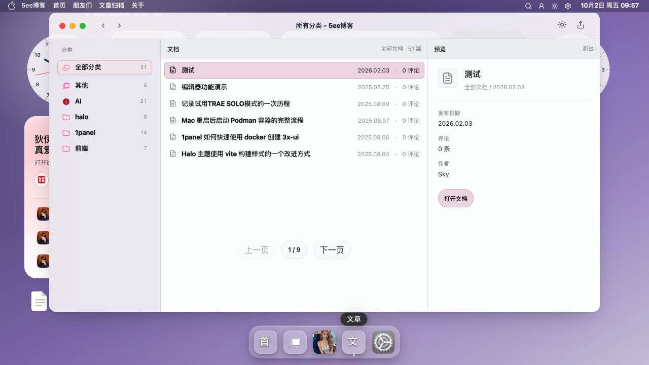Click the 1panel folder icon

tap(66, 133)
